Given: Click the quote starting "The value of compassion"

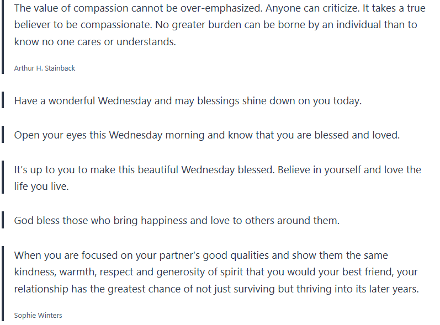Looking at the screenshot, I should (215, 25).
